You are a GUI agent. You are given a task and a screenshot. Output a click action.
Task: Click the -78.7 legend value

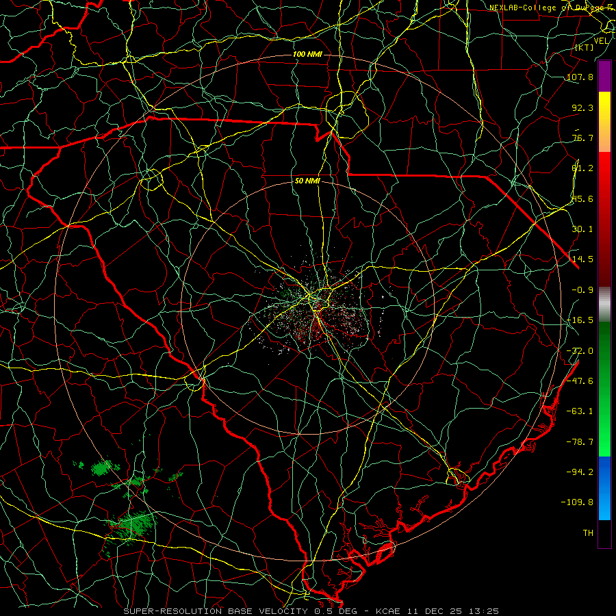click(580, 442)
